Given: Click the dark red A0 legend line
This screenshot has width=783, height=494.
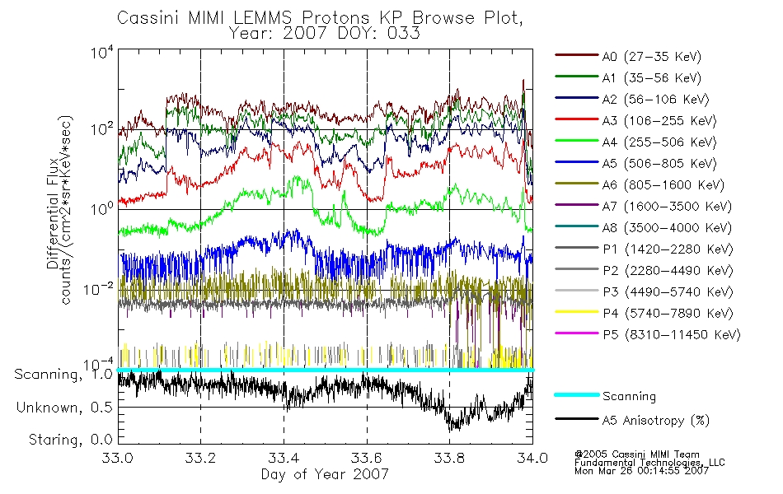Looking at the screenshot, I should coord(577,55).
